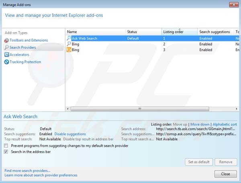Open Toolbars and Extensions add-on type
The width and height of the screenshot is (241, 183).
tap(29, 40)
